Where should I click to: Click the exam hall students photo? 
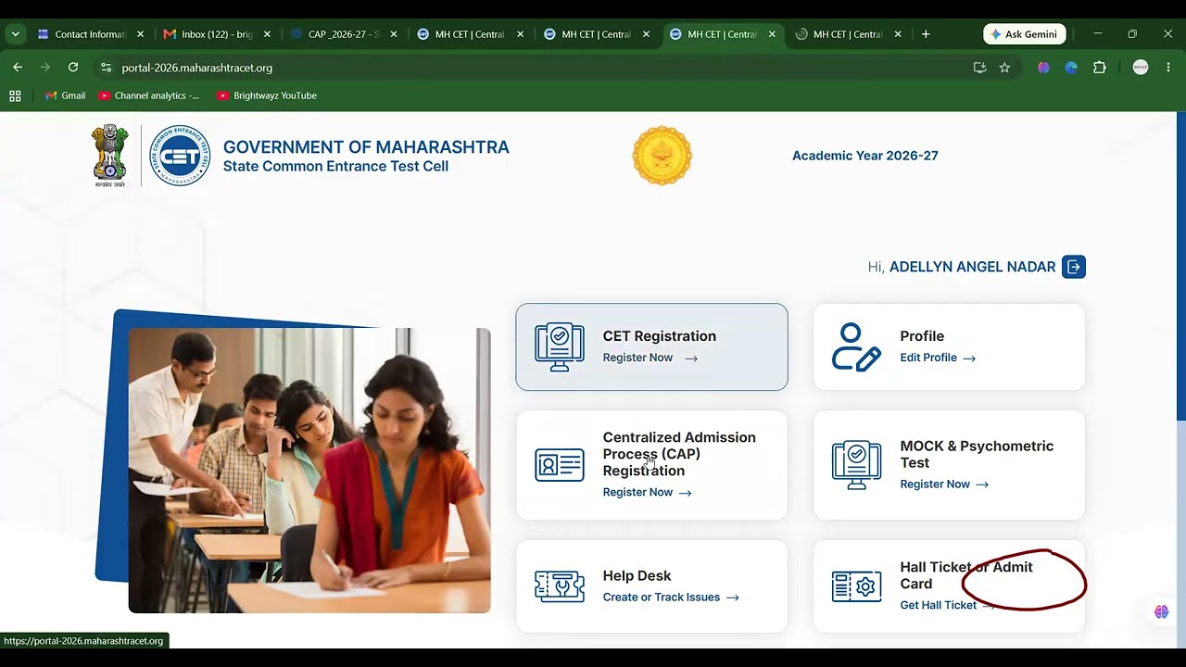309,470
